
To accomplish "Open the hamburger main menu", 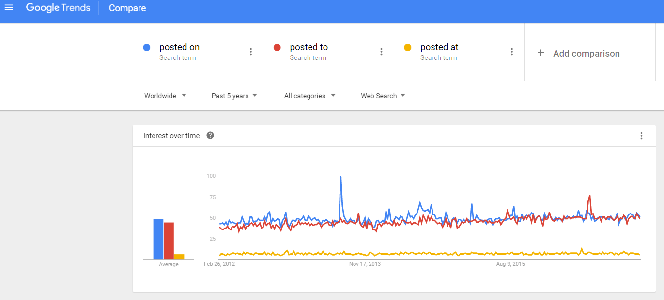I will coord(9,8).
